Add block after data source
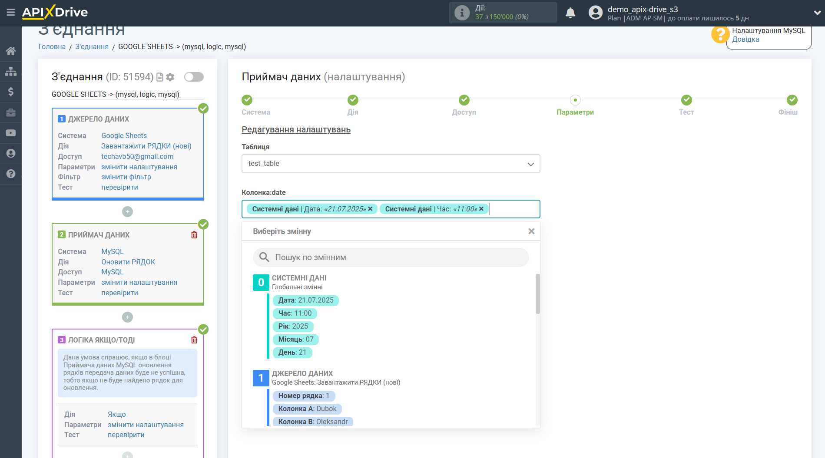 coord(127,211)
